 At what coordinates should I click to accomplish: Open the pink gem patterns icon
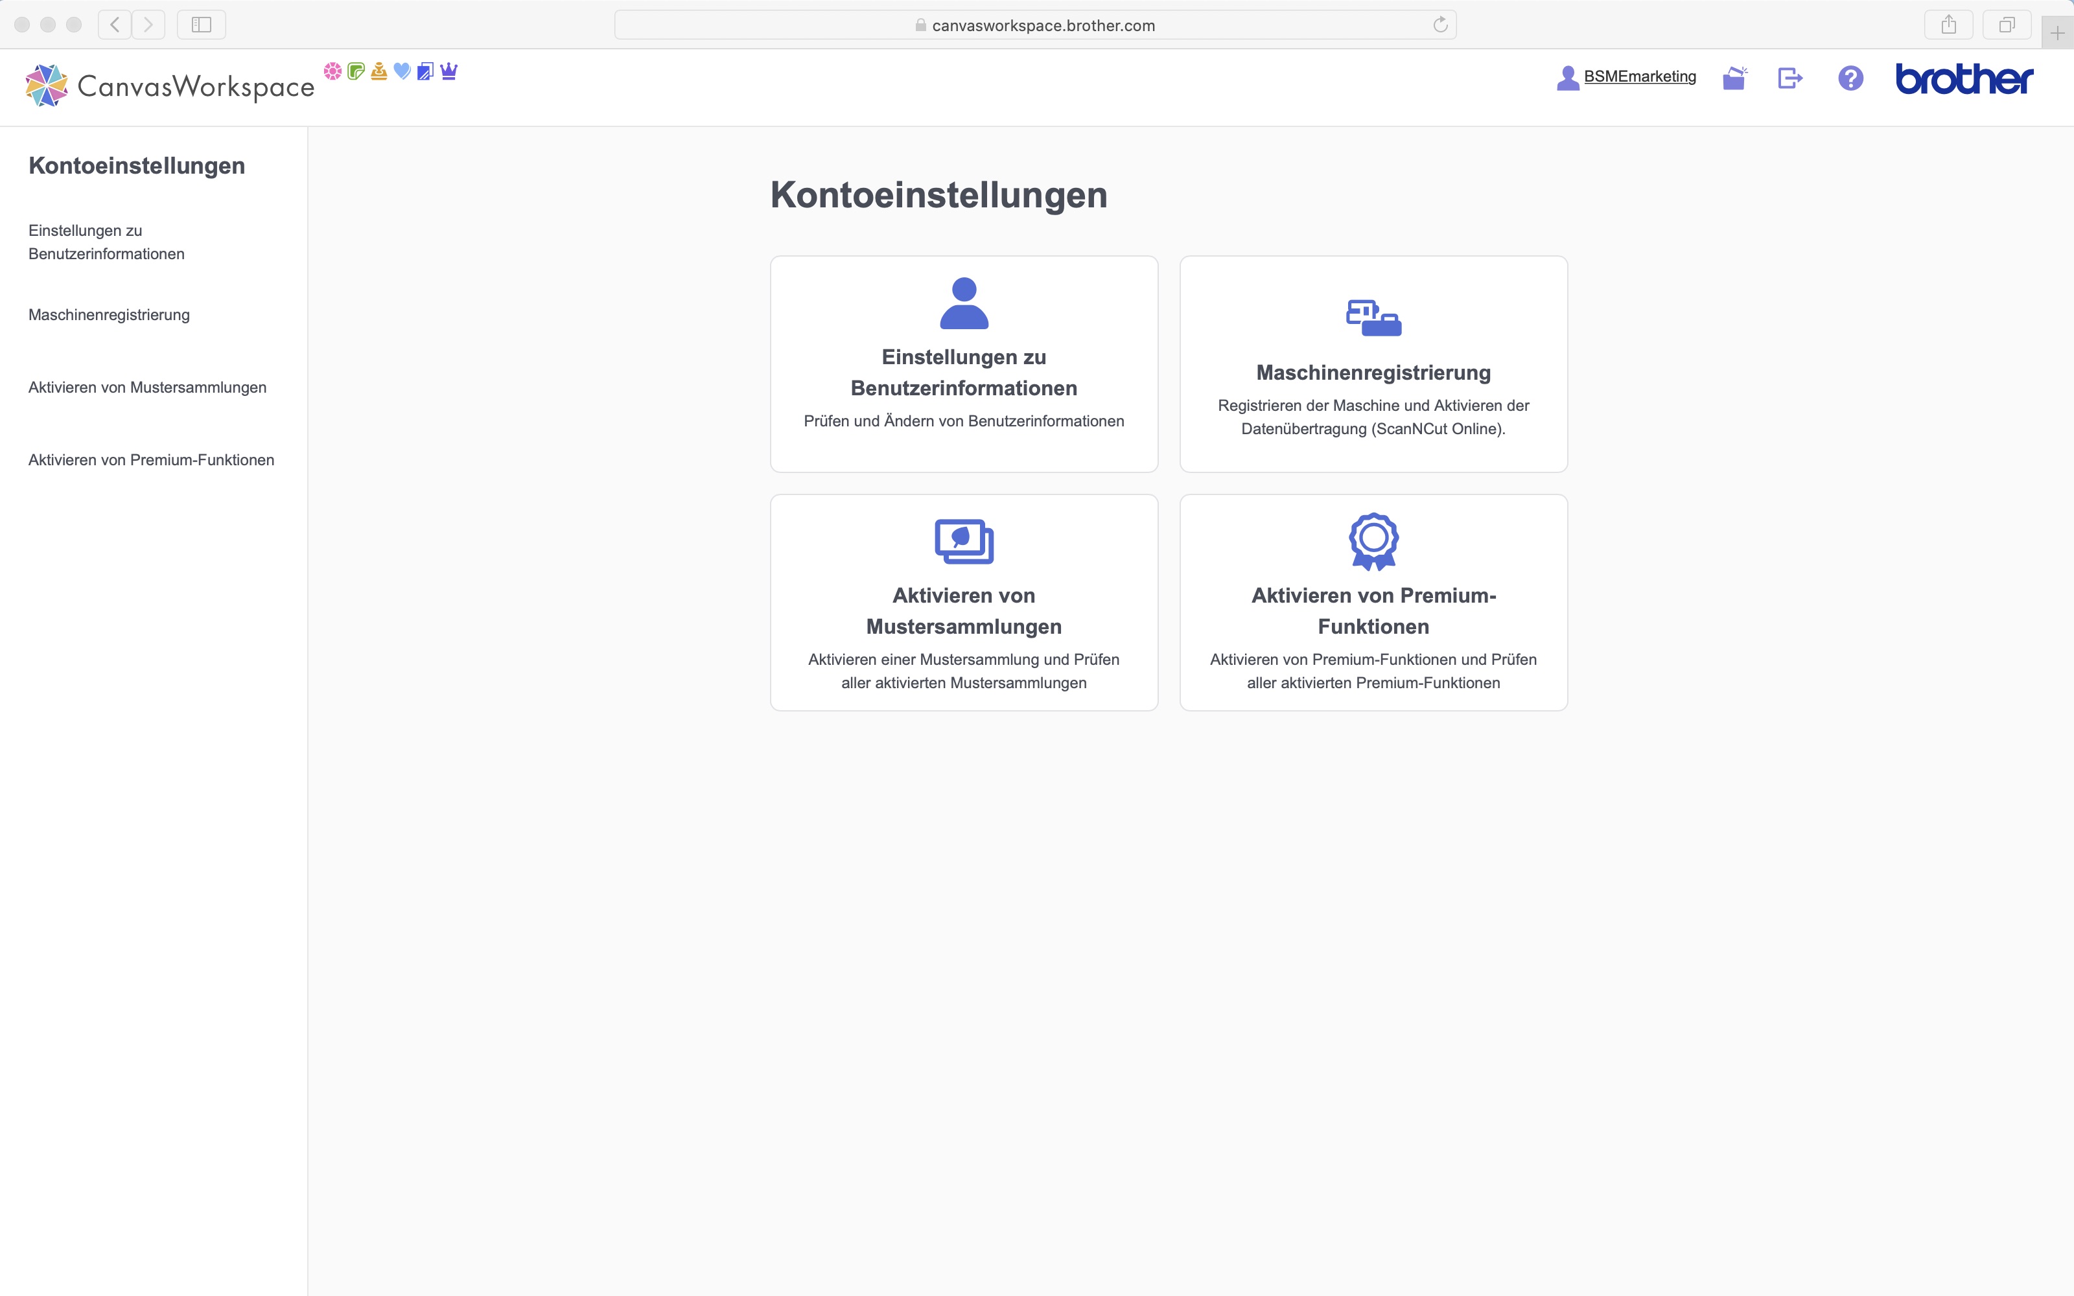[332, 71]
